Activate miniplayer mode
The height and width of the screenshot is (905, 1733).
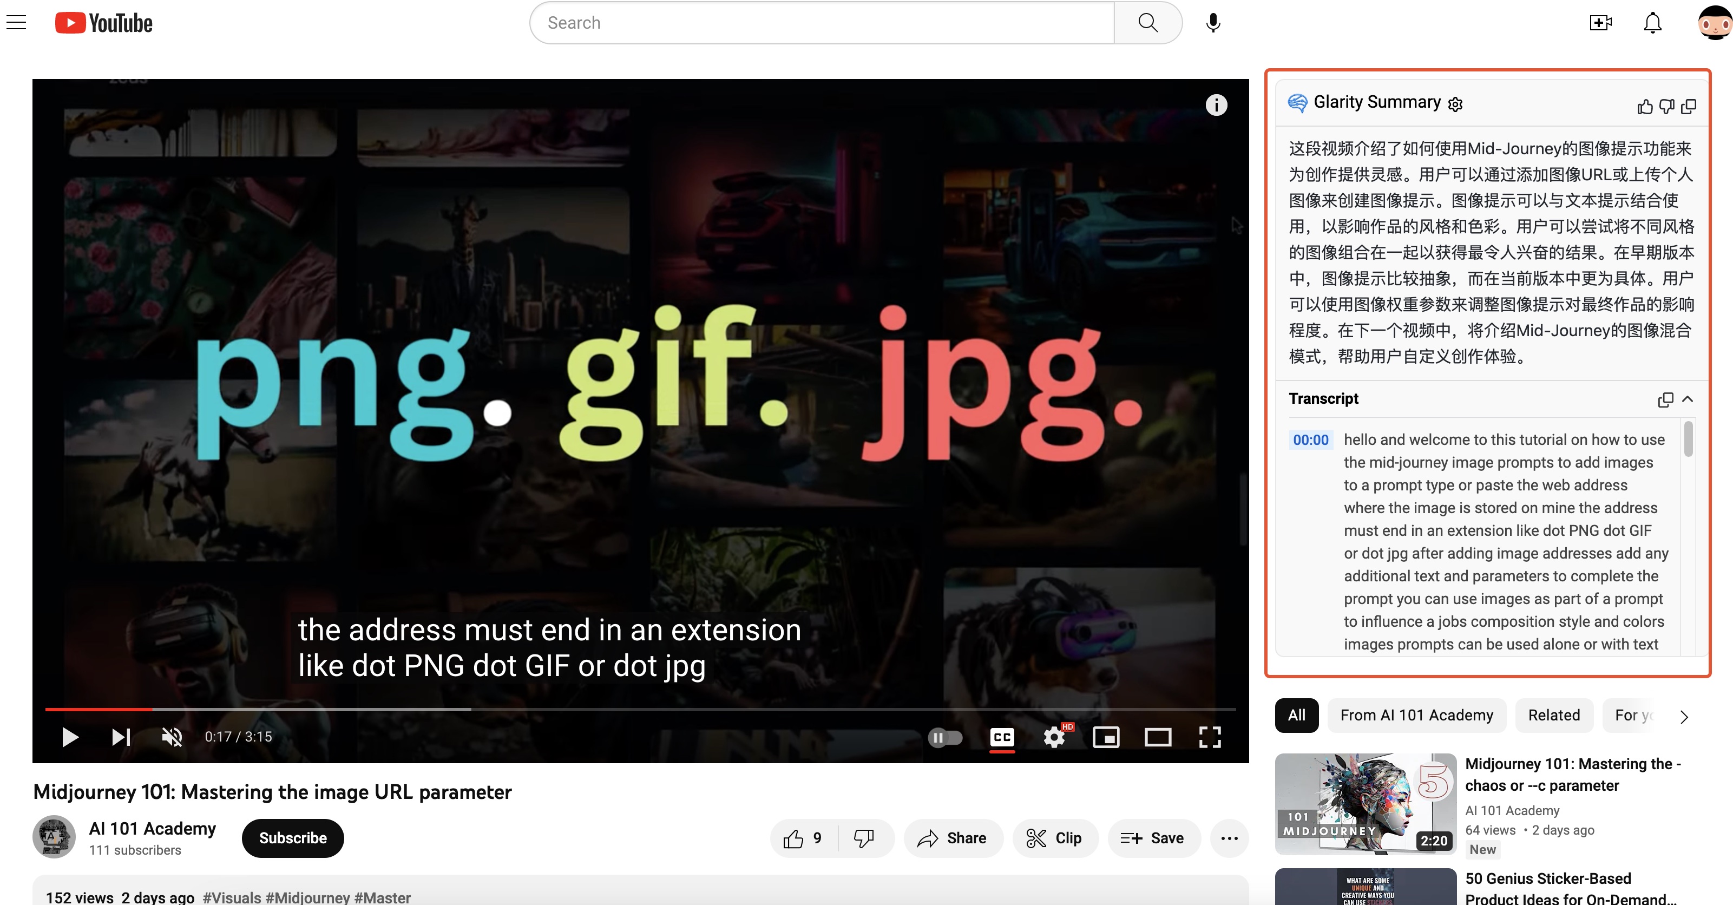1107,737
